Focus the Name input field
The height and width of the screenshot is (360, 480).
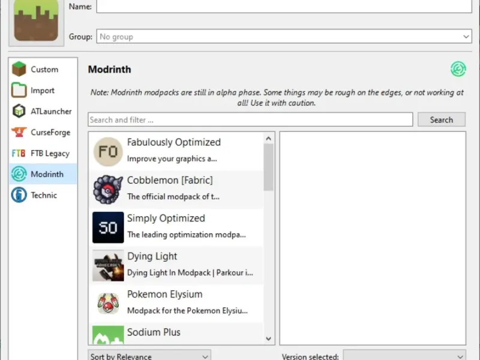click(284, 7)
